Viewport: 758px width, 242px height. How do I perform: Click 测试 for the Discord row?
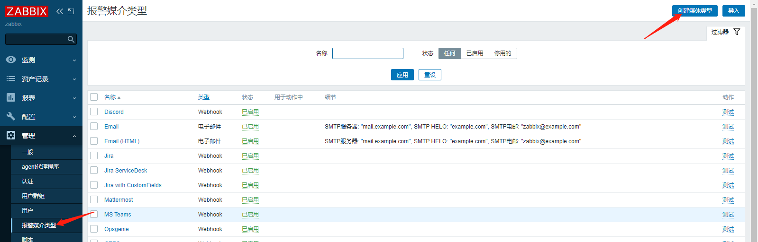coord(728,112)
